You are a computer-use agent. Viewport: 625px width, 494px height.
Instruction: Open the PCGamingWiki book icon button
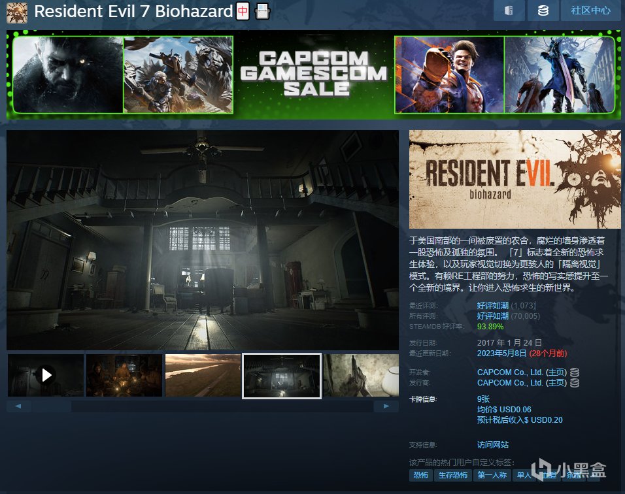(x=509, y=10)
